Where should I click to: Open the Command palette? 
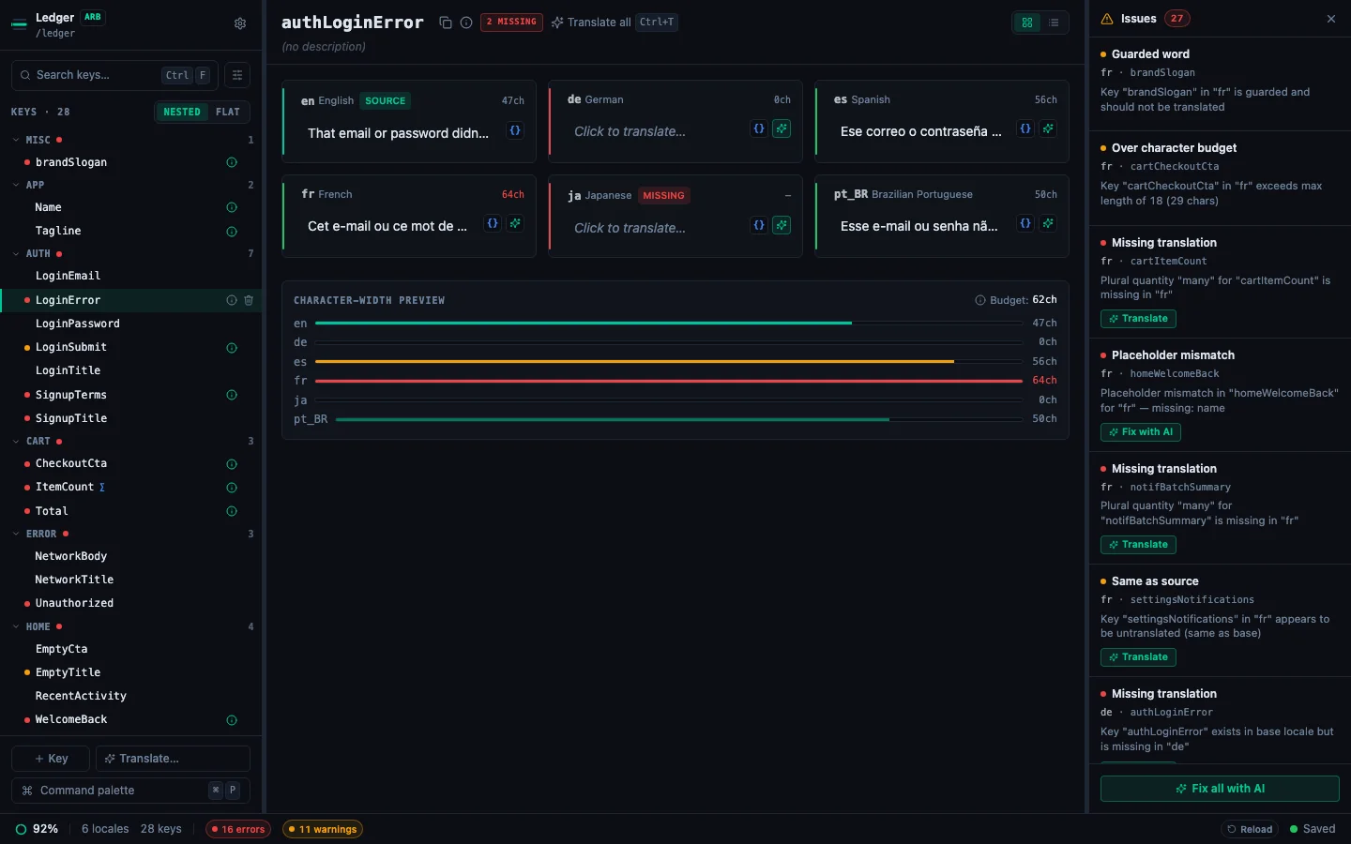point(130,791)
